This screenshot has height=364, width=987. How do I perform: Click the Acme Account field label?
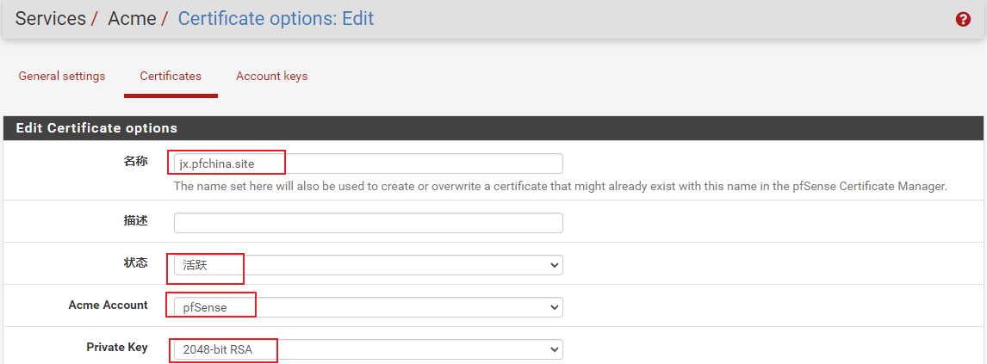click(x=108, y=305)
